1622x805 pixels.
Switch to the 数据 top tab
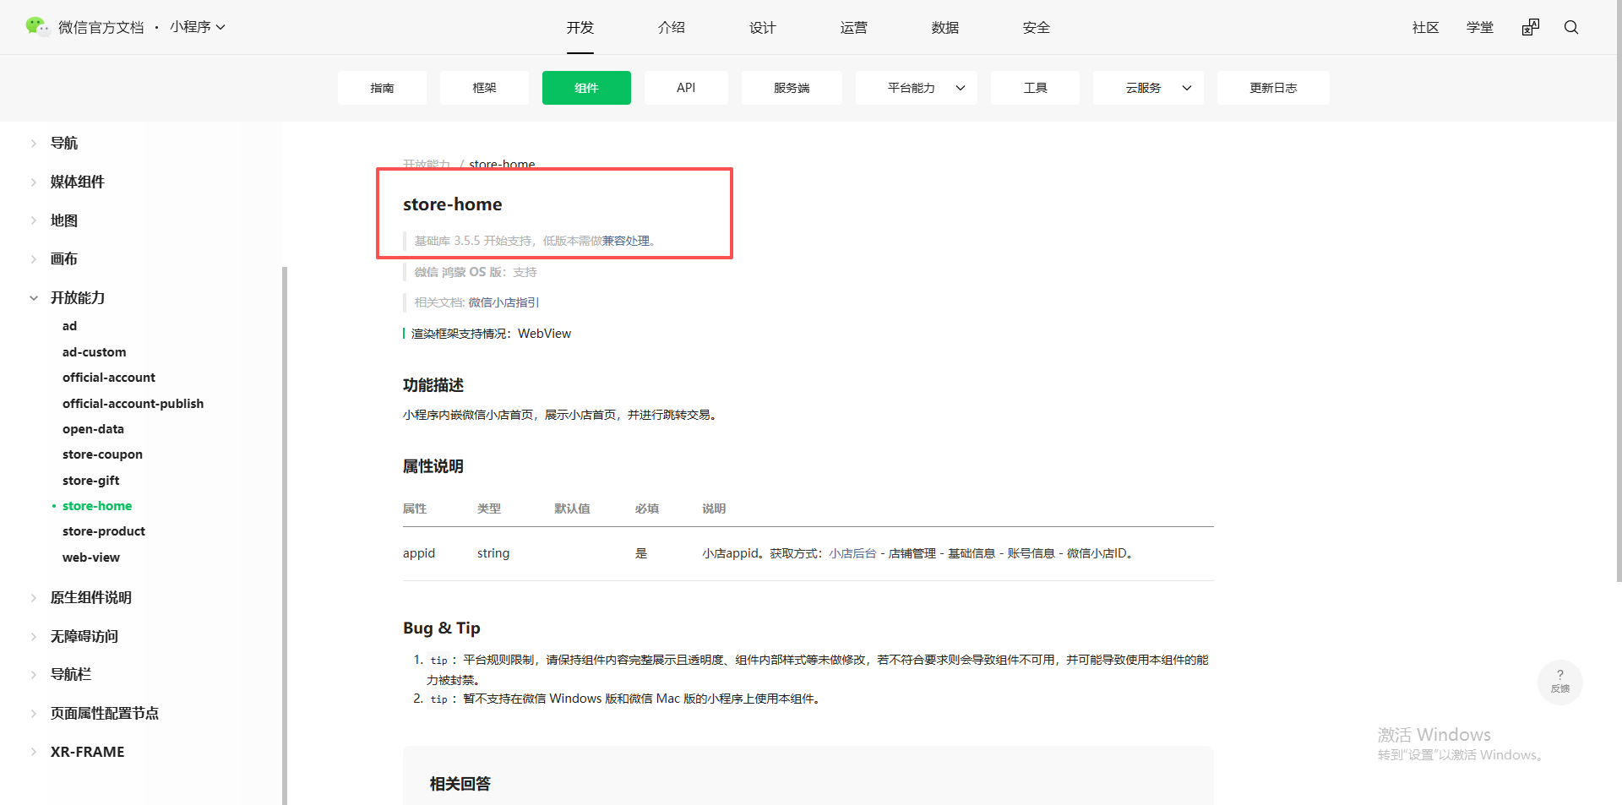pos(945,27)
